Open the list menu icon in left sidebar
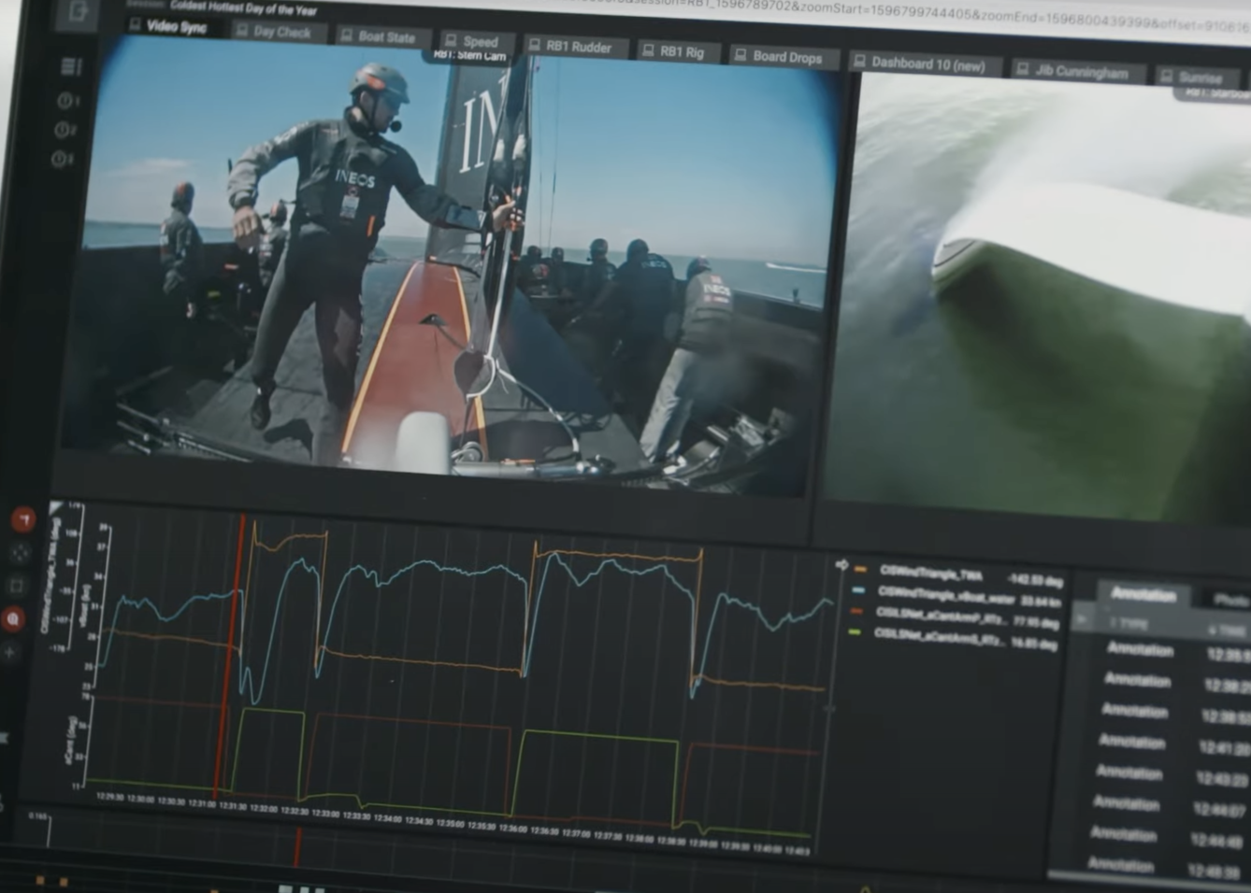The height and width of the screenshot is (893, 1251). 71,66
